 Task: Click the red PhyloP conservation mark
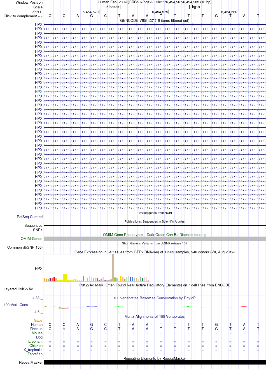click(x=244, y=307)
